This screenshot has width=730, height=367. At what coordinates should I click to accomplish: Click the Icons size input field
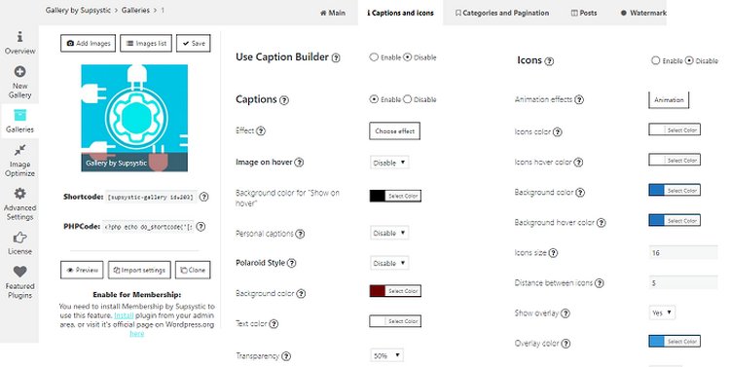tap(683, 253)
